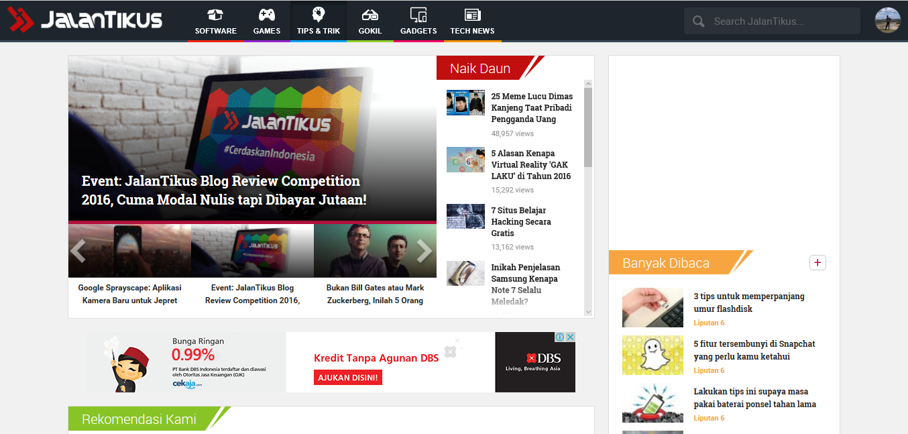The height and width of the screenshot is (434, 908).
Task: Click the AJUKAN DISINI! ad button
Action: (x=347, y=378)
